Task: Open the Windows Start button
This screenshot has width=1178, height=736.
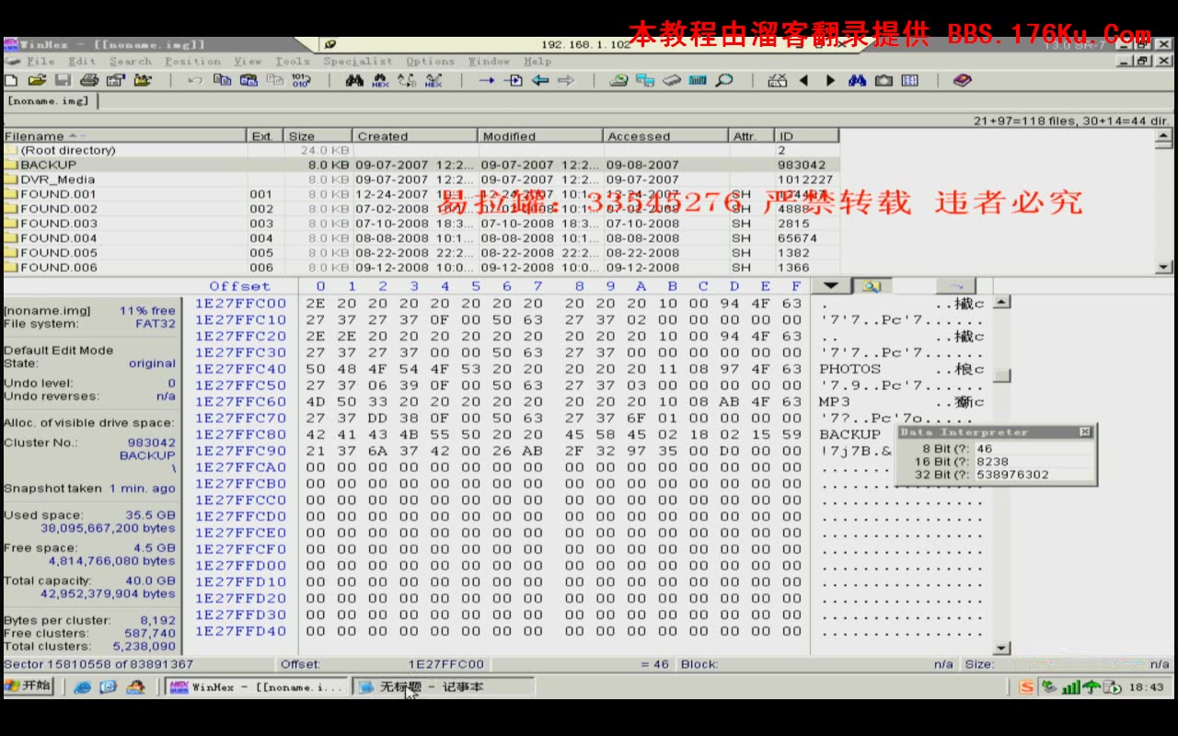Action: [x=29, y=686]
